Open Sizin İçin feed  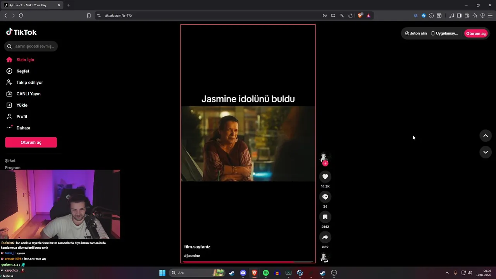[x=20, y=60]
